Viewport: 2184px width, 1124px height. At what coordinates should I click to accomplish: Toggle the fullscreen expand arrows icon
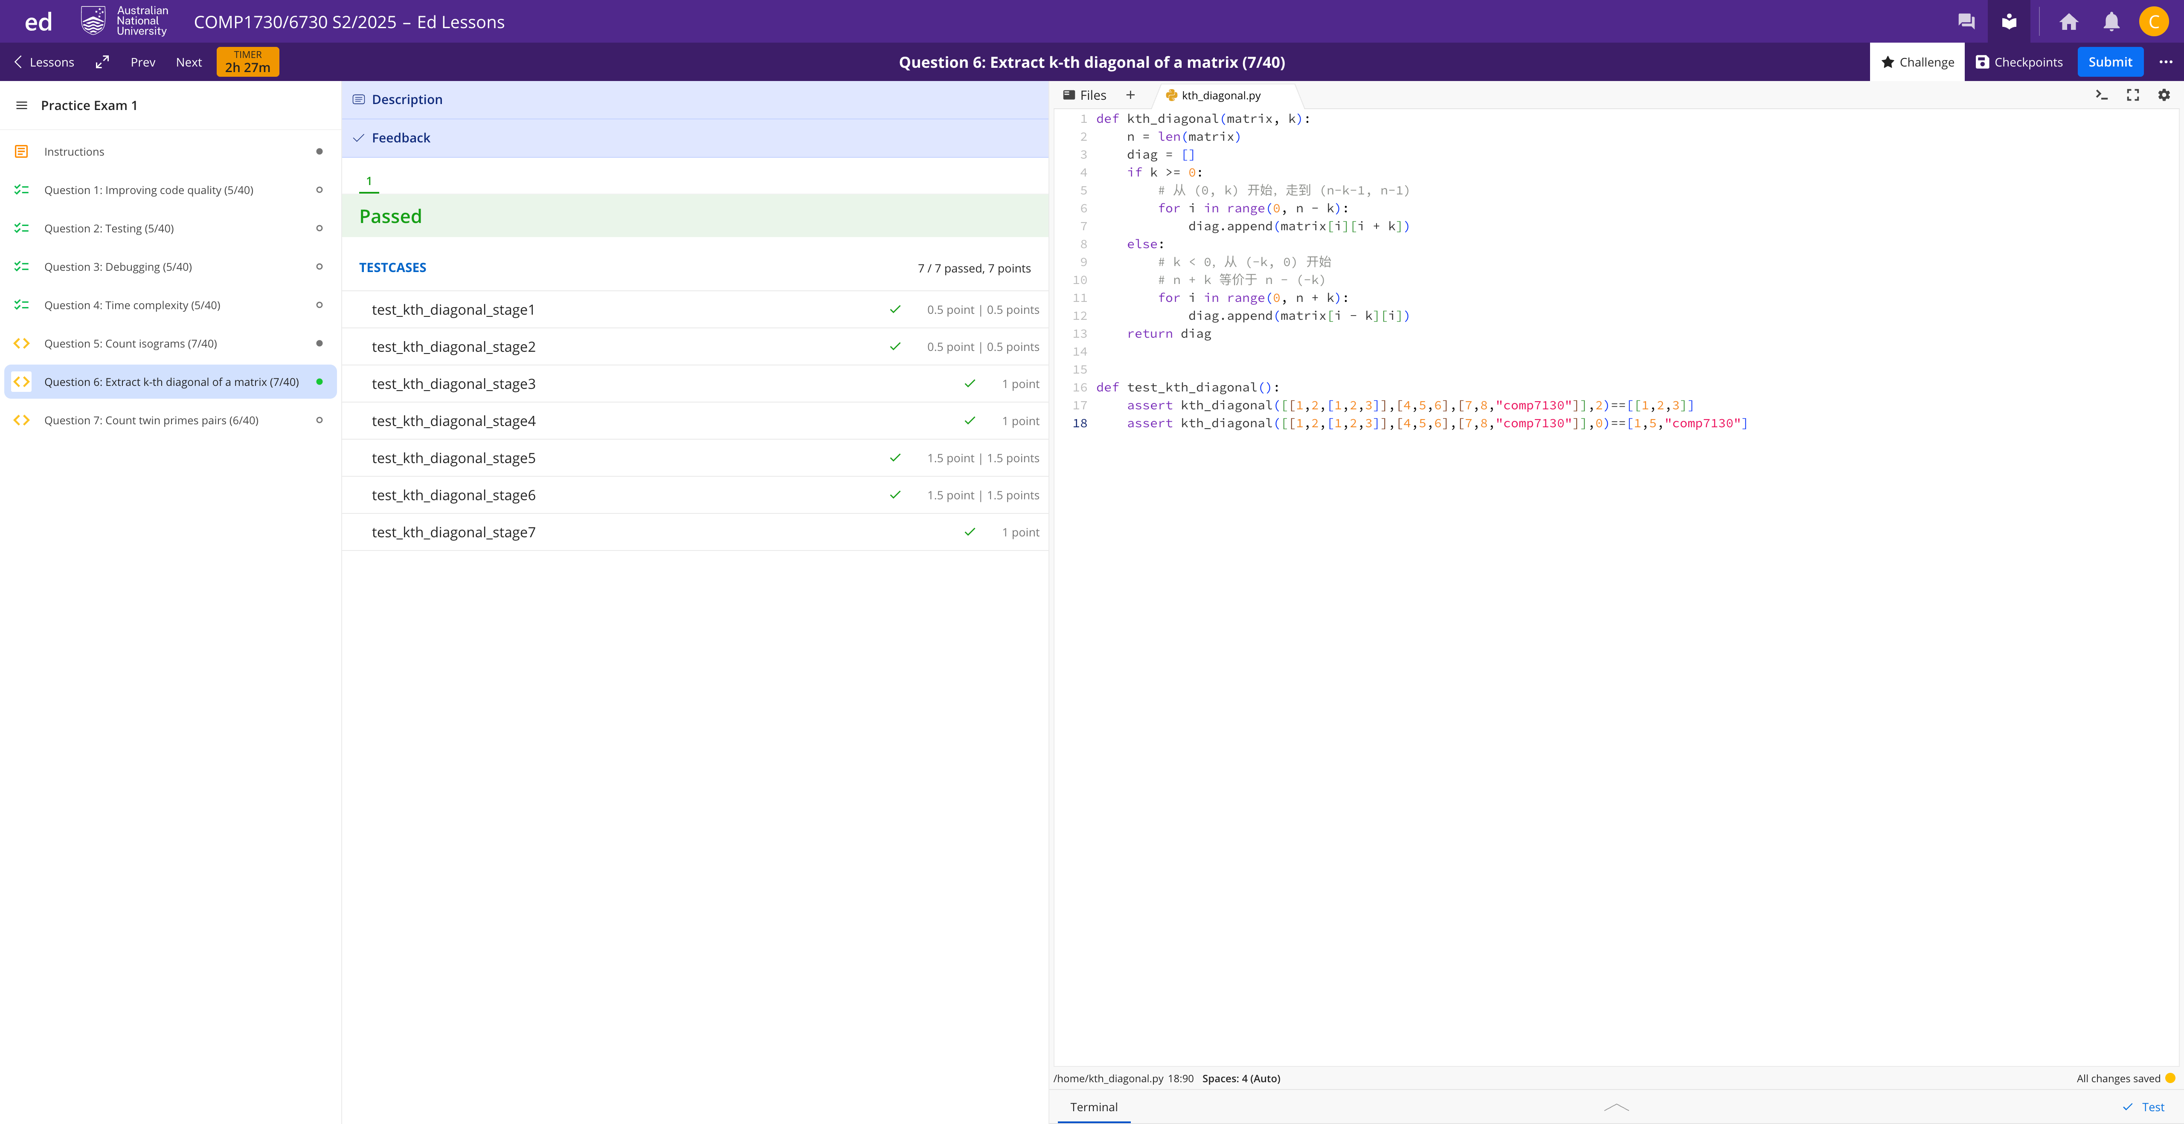tap(102, 62)
